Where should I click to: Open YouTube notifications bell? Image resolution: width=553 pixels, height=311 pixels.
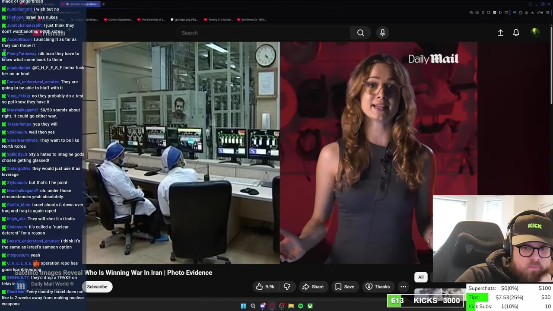click(x=516, y=33)
